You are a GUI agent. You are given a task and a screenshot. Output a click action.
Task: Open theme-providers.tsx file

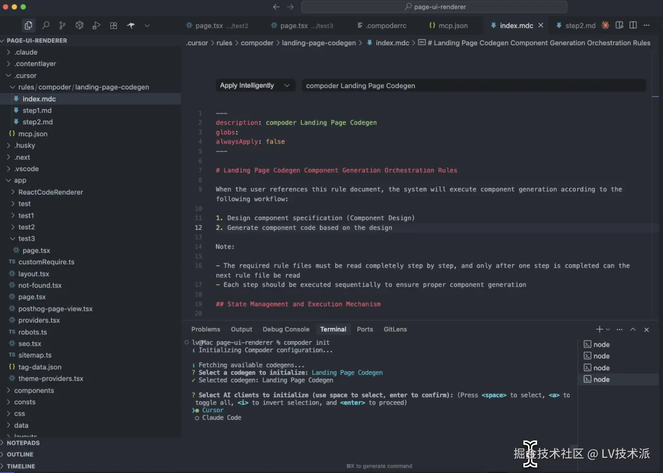[x=91, y=379]
